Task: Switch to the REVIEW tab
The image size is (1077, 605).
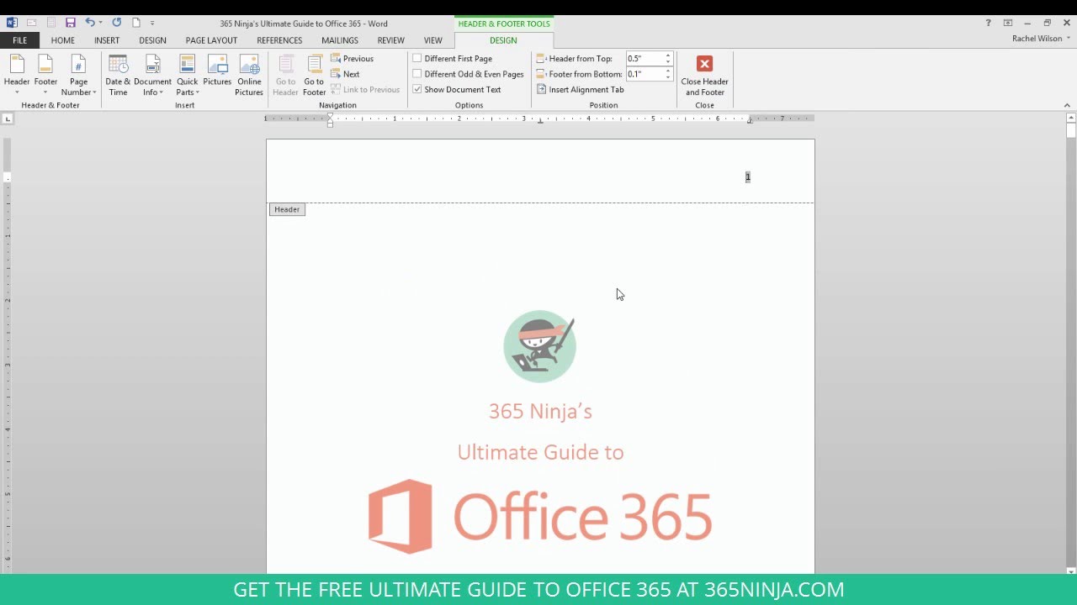Action: click(390, 40)
